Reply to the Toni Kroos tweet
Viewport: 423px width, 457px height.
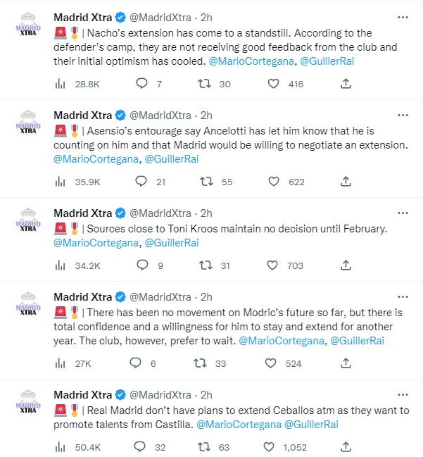pyautogui.click(x=141, y=265)
